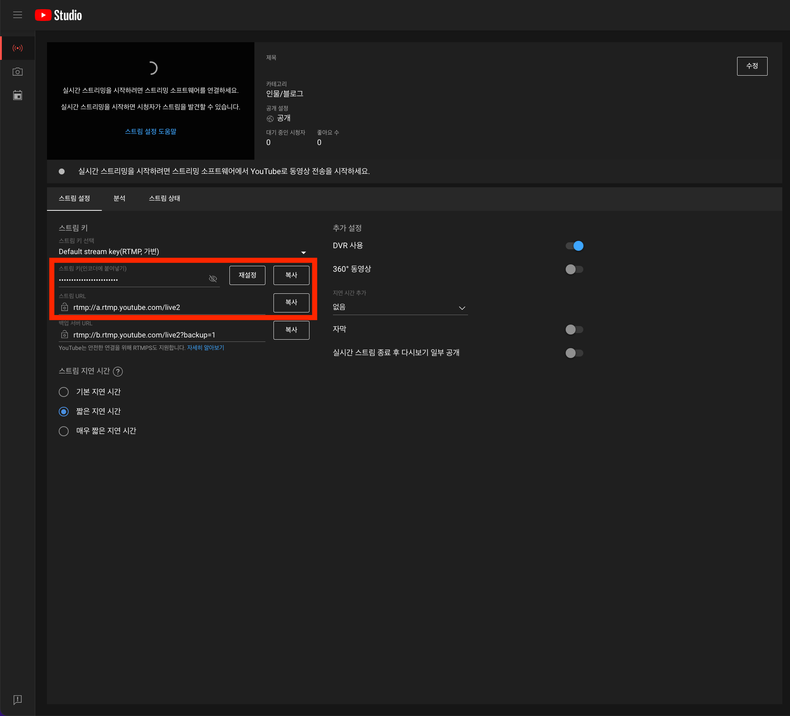Click the 재설정 reset button

(x=247, y=275)
